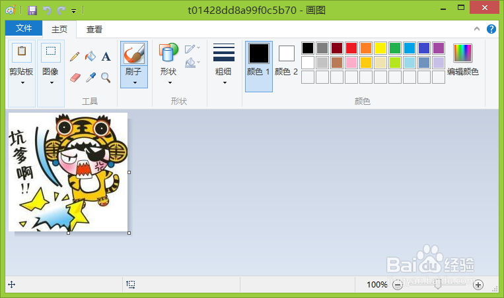
Task: Click the shape Outline pencil icon
Action: [x=190, y=49]
